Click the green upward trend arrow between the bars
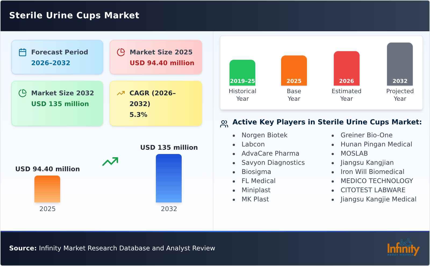This screenshot has width=430, height=266. point(110,162)
